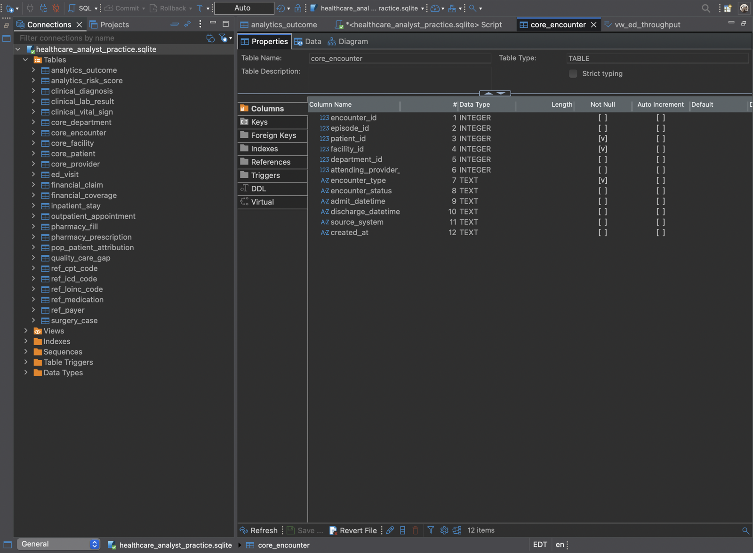Collapse the Tables folder
Screen dimensions: 753x553
25,60
